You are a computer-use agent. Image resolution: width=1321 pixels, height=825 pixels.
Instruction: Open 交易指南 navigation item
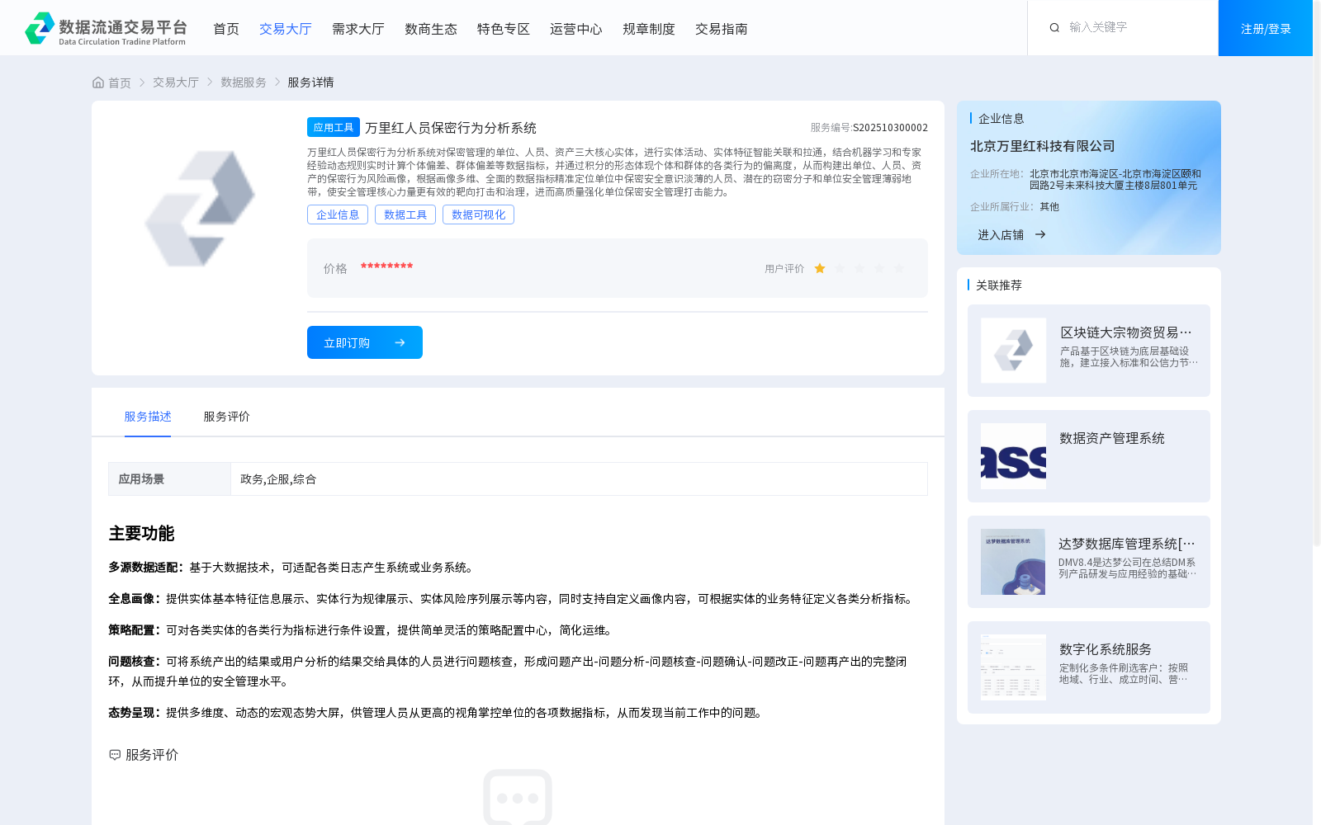pyautogui.click(x=722, y=29)
